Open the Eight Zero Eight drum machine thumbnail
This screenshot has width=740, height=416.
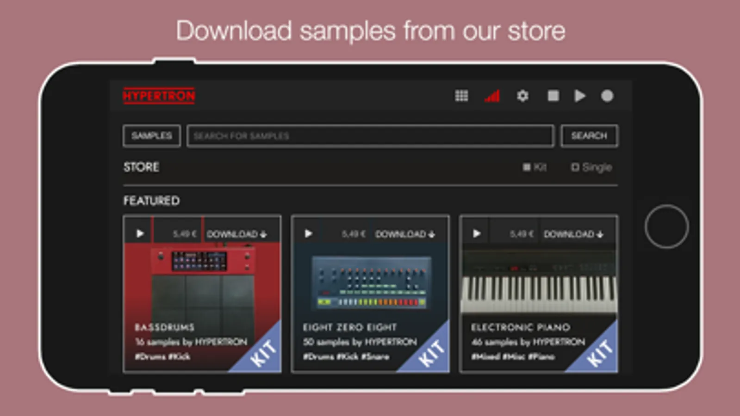[x=370, y=283]
